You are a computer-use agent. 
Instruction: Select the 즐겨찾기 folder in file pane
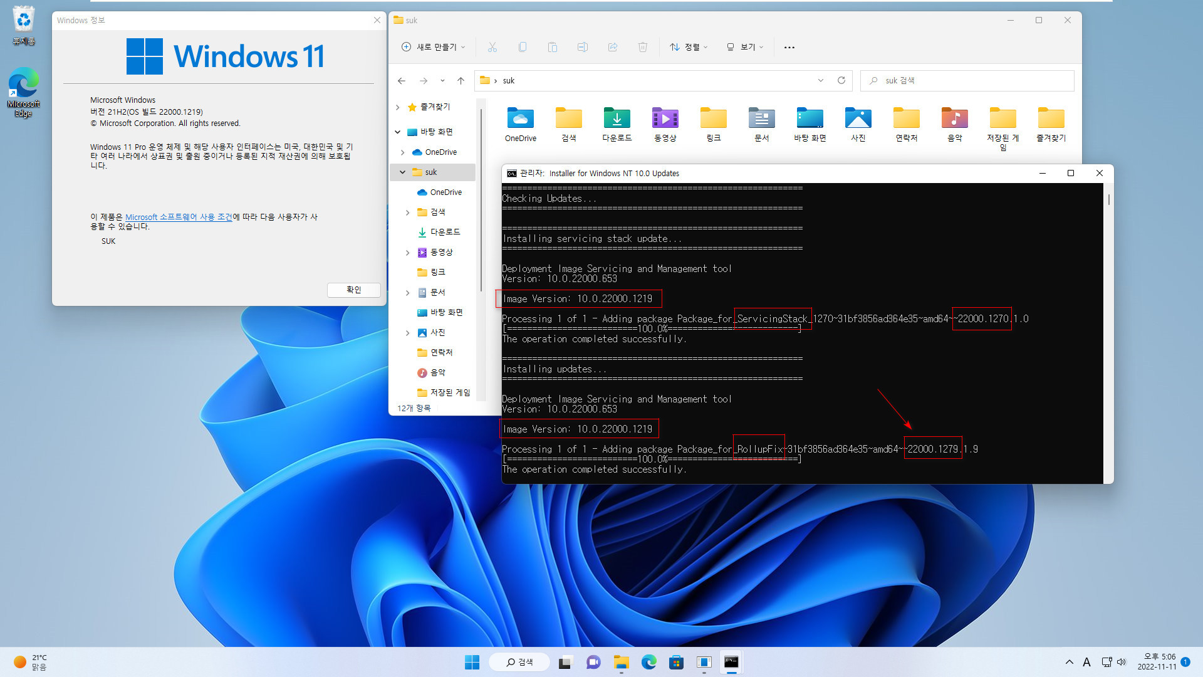point(1051,125)
